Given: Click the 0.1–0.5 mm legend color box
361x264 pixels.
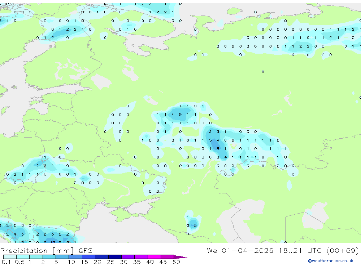Looking at the screenshot, I should click(x=10, y=257).
